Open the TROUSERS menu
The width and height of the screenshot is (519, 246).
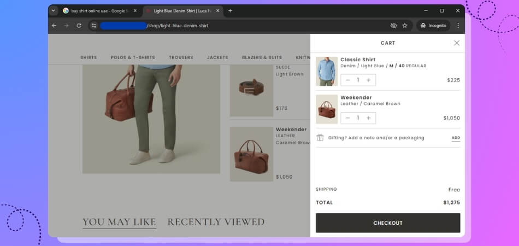click(181, 57)
